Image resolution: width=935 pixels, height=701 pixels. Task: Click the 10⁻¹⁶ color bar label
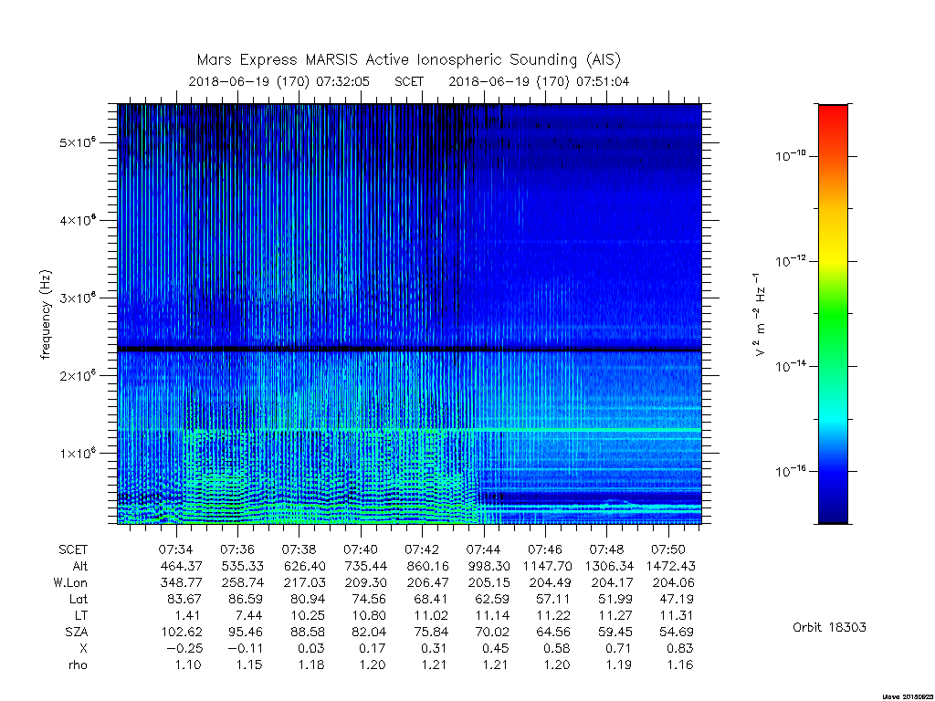tap(791, 471)
